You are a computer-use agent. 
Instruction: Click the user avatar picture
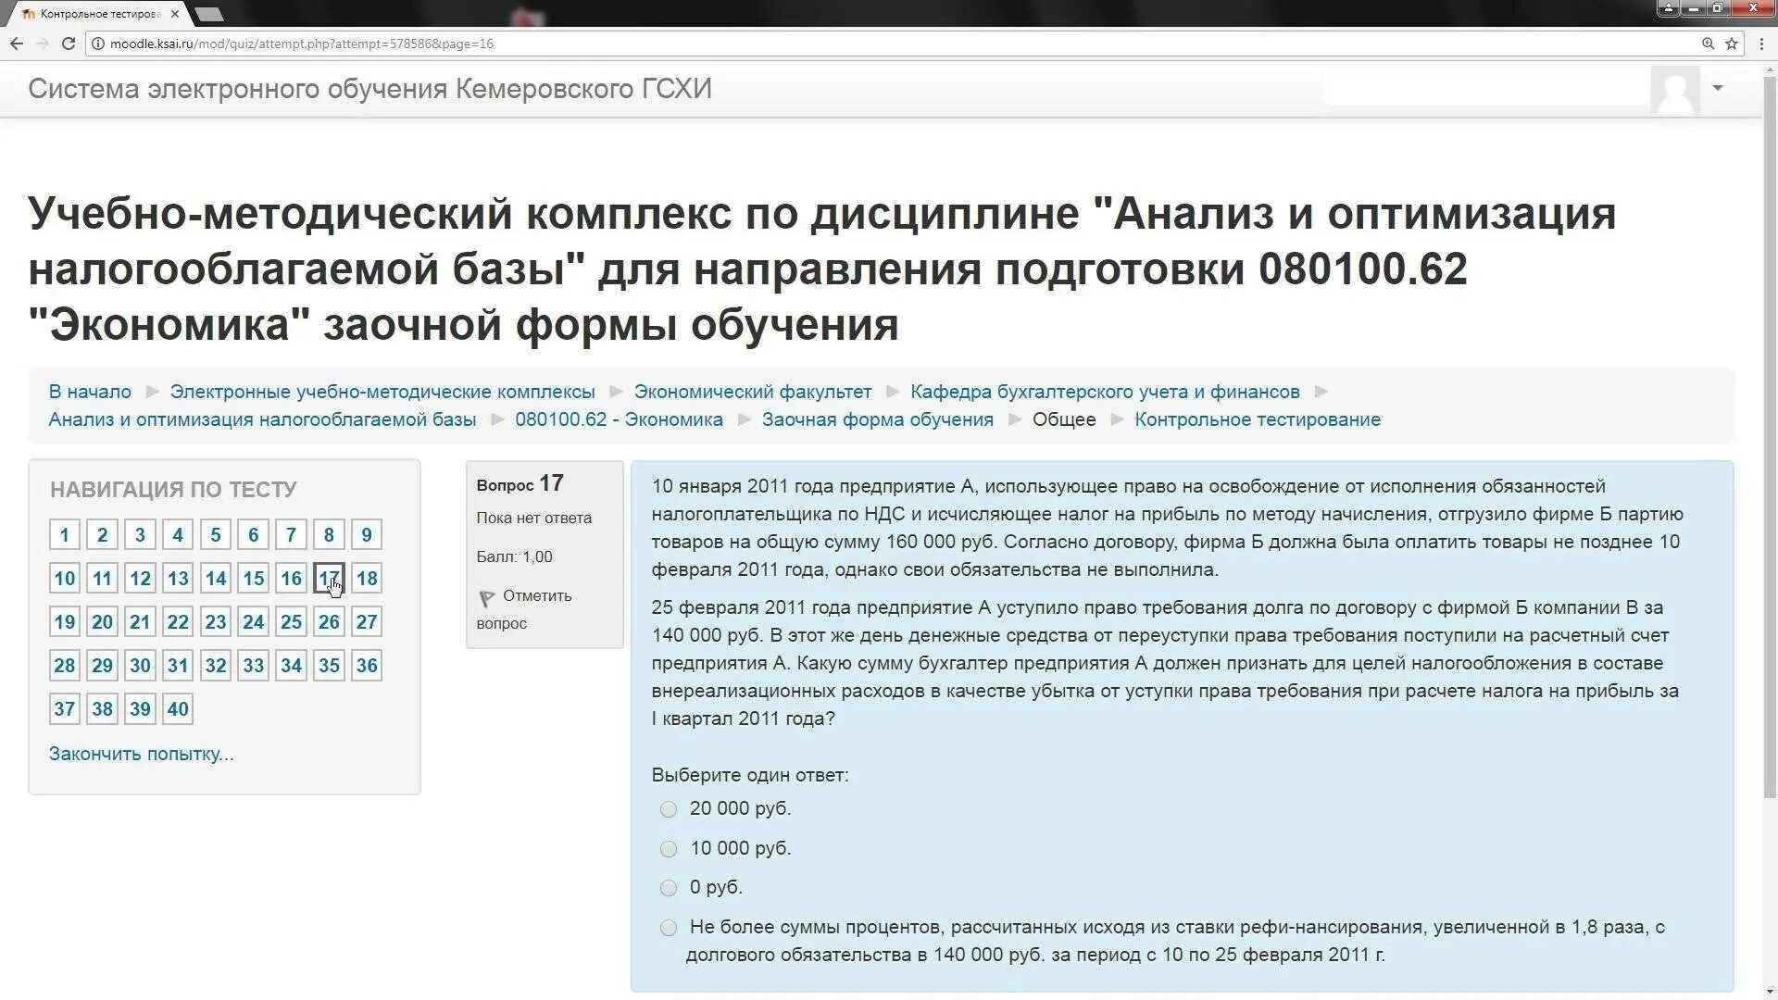1674,90
